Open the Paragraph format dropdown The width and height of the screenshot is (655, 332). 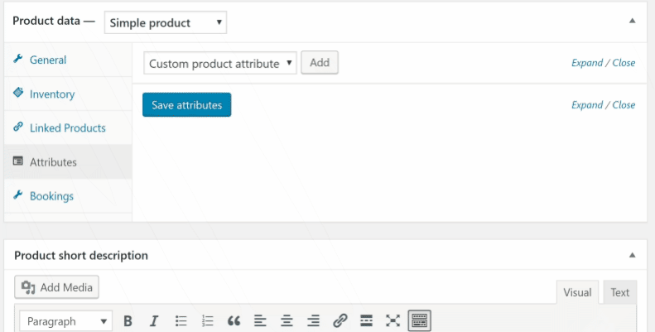65,321
